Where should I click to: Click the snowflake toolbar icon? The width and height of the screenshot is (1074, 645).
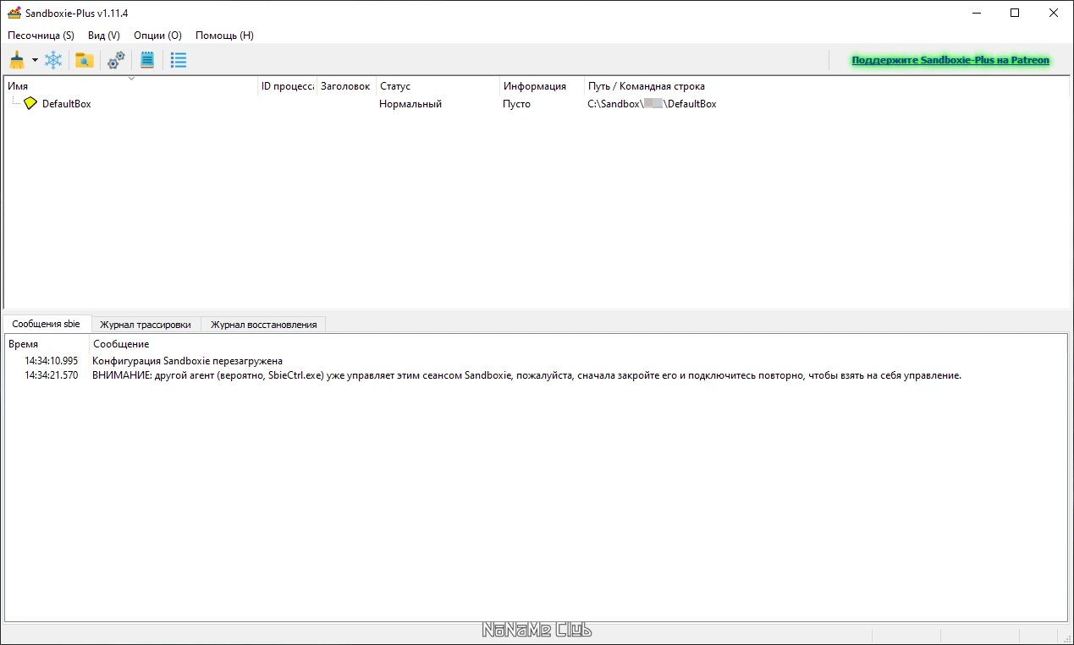pyautogui.click(x=53, y=60)
